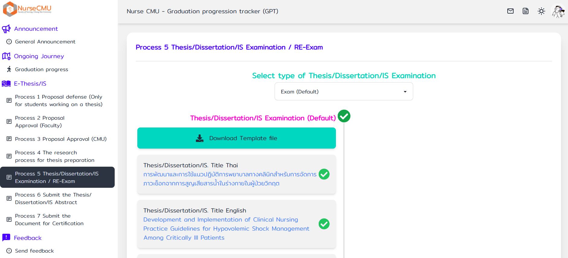Click checkmark next to Examination (Default) heading
Screen dimensions: 568x258
(344, 116)
